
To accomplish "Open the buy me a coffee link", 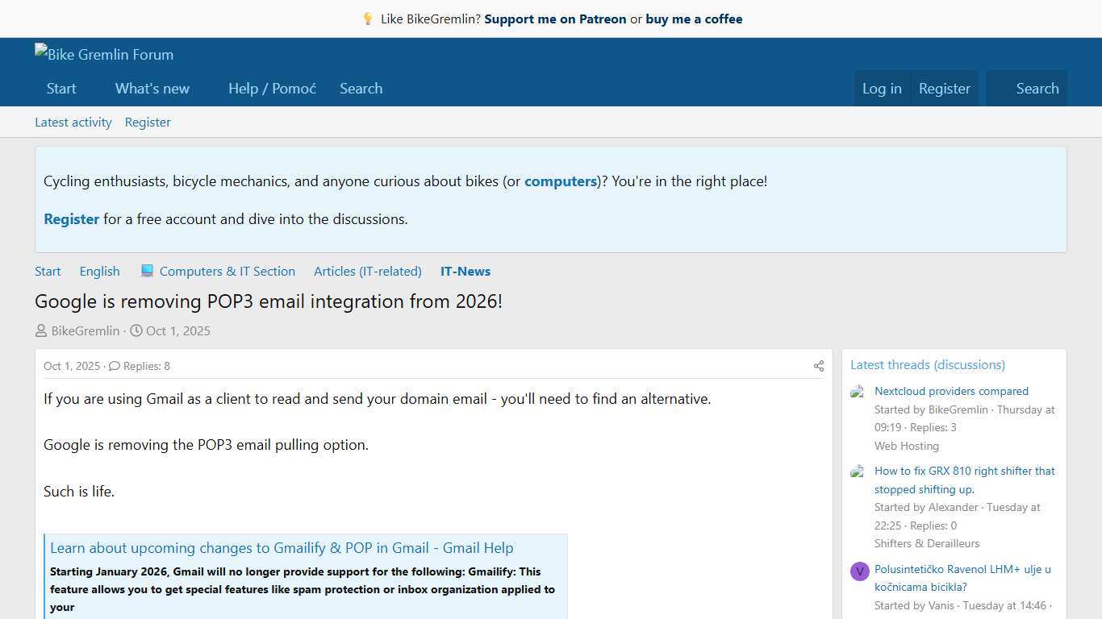I will [694, 19].
